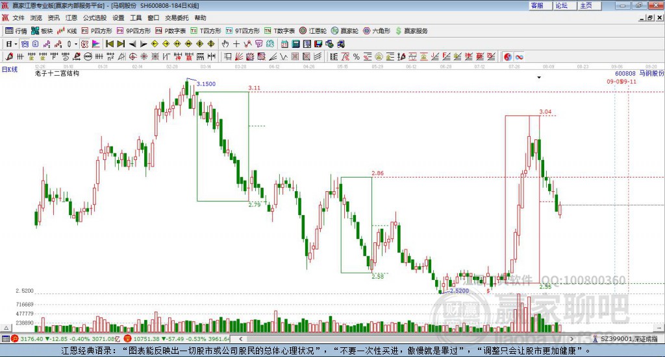Click the colorful flag icon

tap(96, 44)
